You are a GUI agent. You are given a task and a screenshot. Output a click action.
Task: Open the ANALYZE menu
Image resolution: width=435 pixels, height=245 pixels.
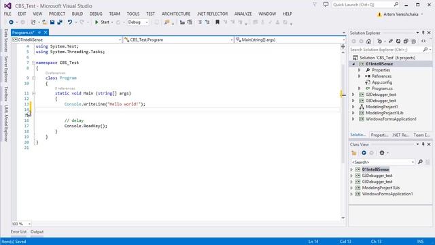pos(243,14)
